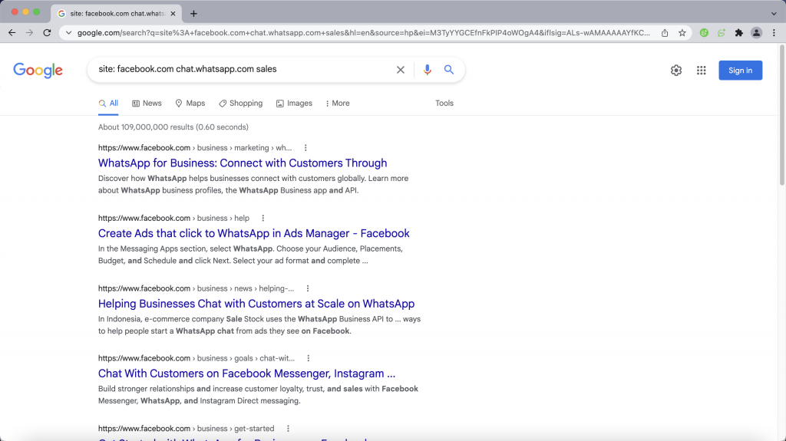Open options menu for Chat With Customers result

pyautogui.click(x=309, y=358)
